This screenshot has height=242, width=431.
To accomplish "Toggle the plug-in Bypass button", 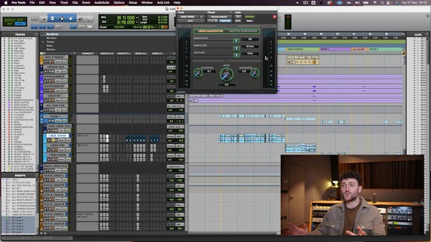I will click(250, 17).
